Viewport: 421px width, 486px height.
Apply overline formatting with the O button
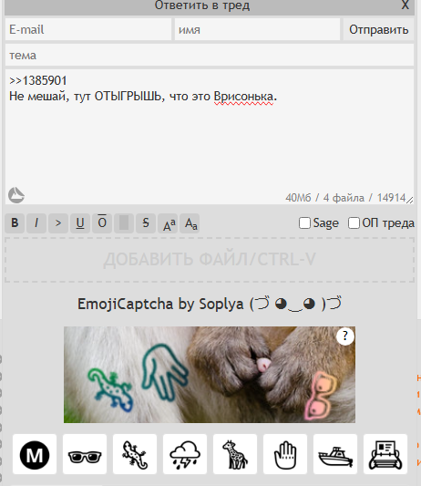pos(102,222)
